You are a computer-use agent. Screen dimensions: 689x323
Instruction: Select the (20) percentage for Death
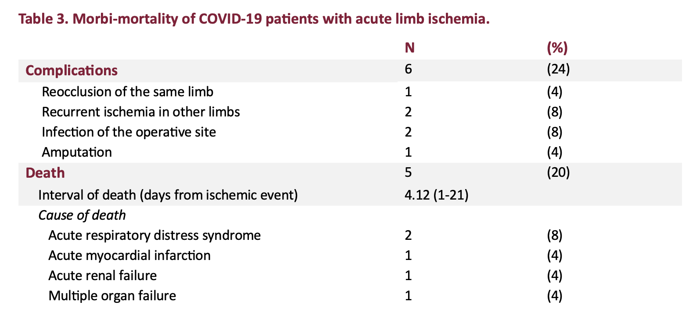pyautogui.click(x=558, y=172)
